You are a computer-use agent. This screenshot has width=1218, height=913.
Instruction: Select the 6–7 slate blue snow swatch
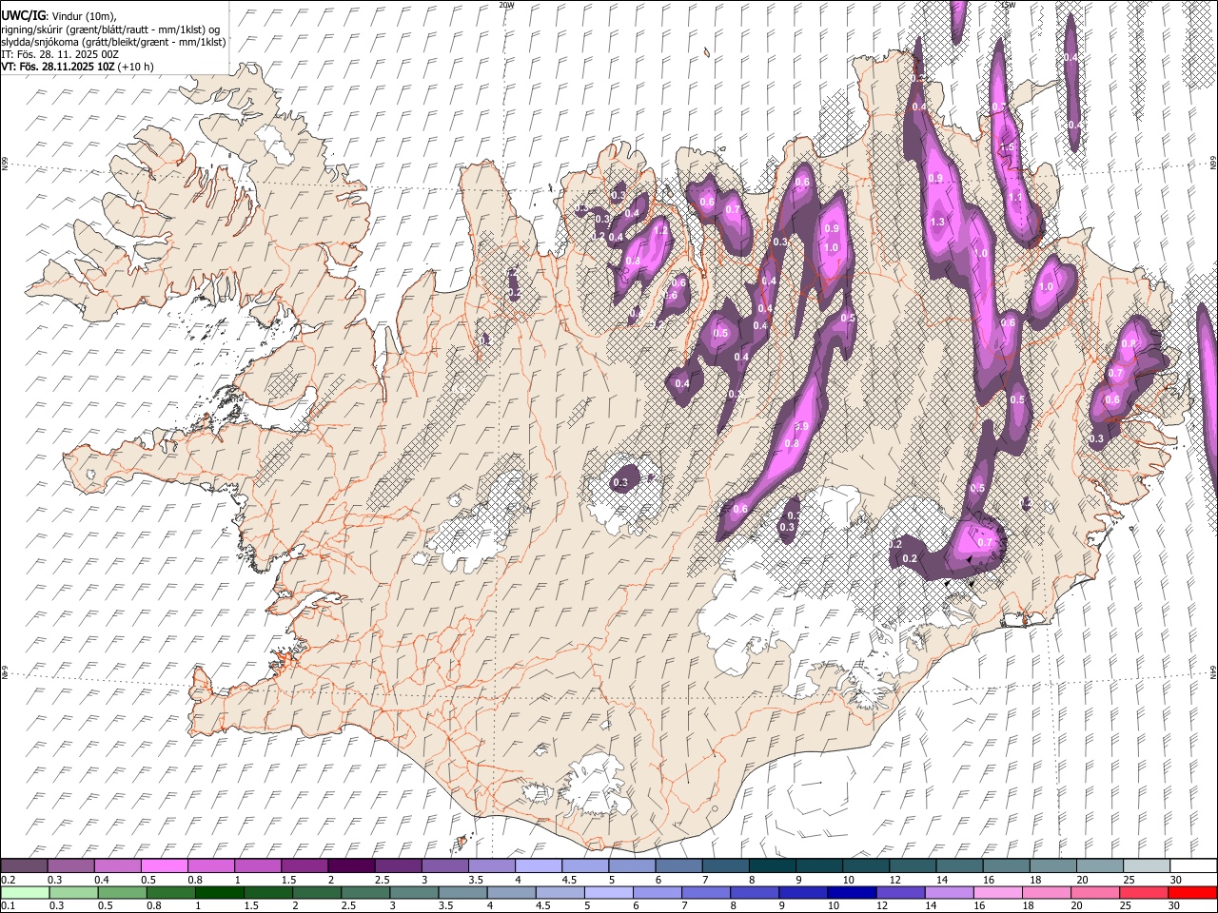(678, 865)
